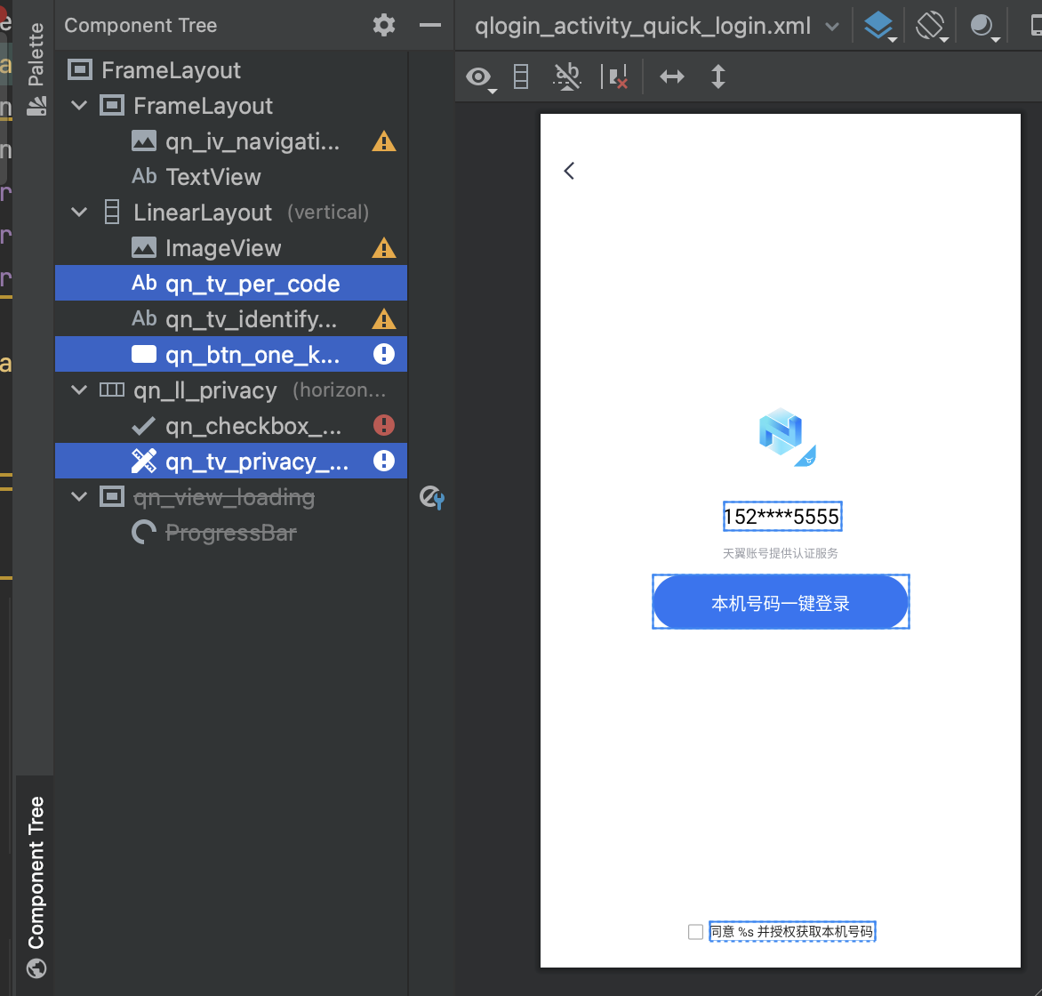Collapse the qn_view_loading node
The height and width of the screenshot is (996, 1042).
tap(78, 496)
